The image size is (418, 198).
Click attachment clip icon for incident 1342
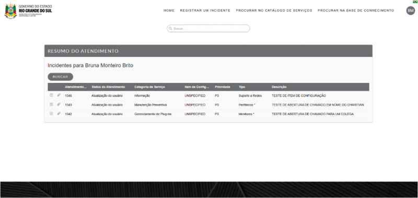pyautogui.click(x=59, y=113)
